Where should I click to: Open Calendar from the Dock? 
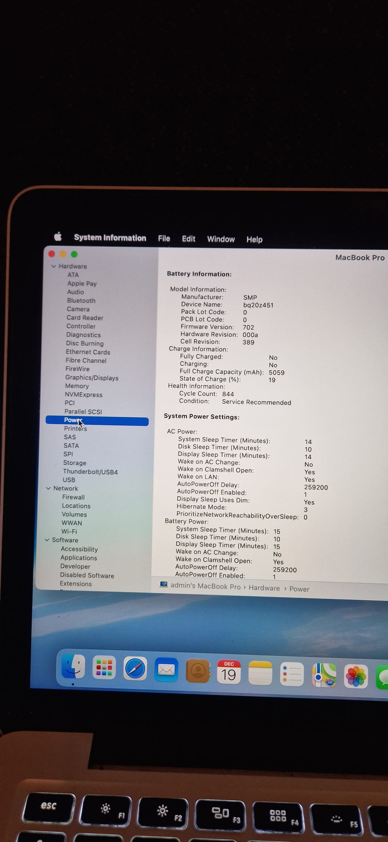229,672
